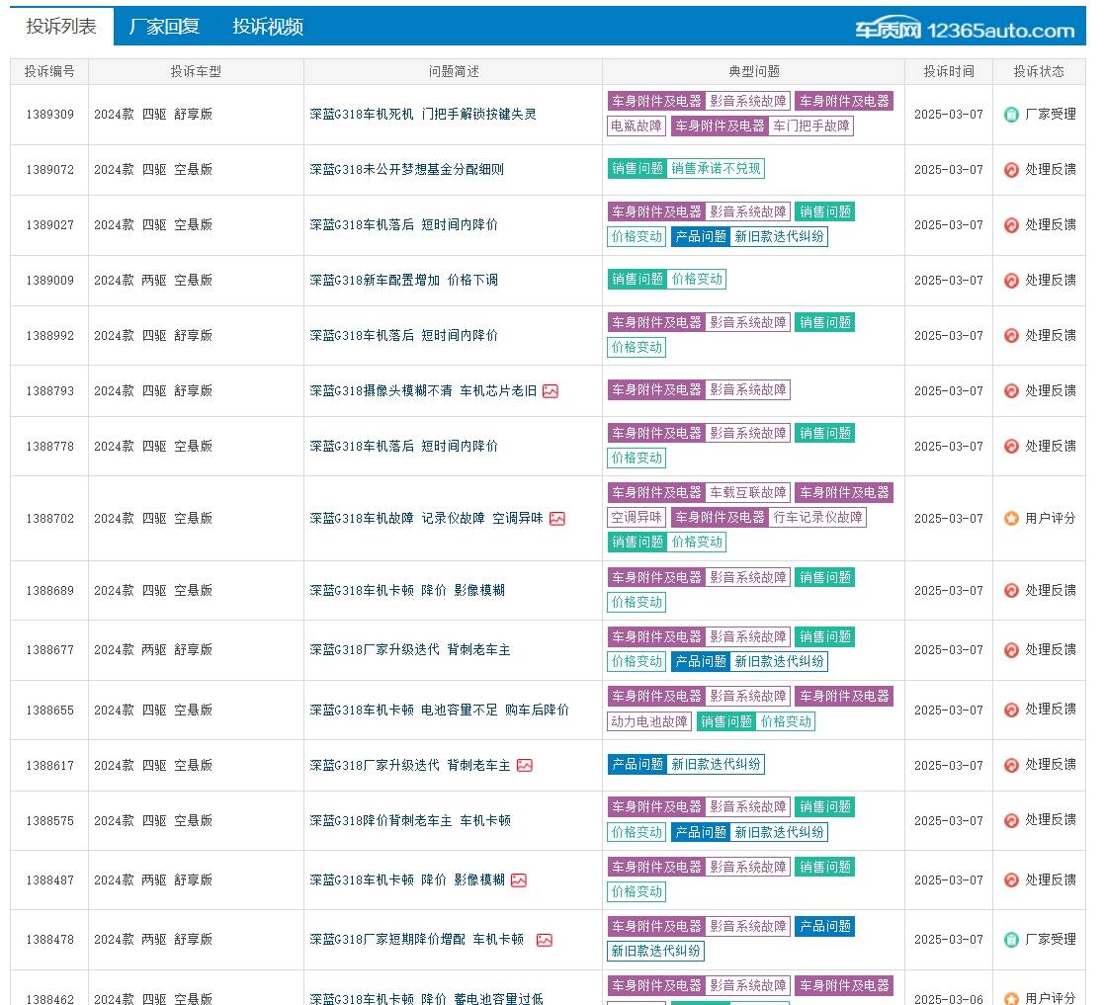1105x1005 pixels.
Task: Click the 投诉时间 column header
Action: click(948, 72)
